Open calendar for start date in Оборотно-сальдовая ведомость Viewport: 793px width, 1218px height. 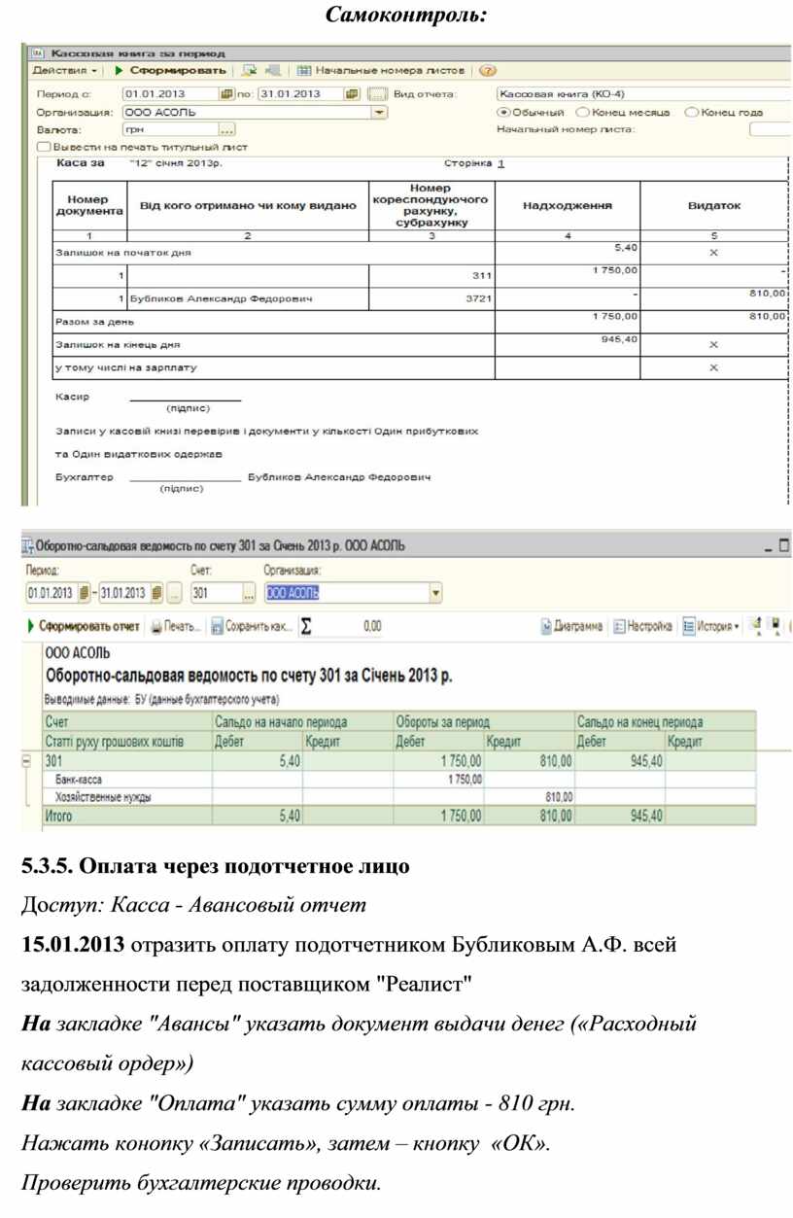(85, 592)
